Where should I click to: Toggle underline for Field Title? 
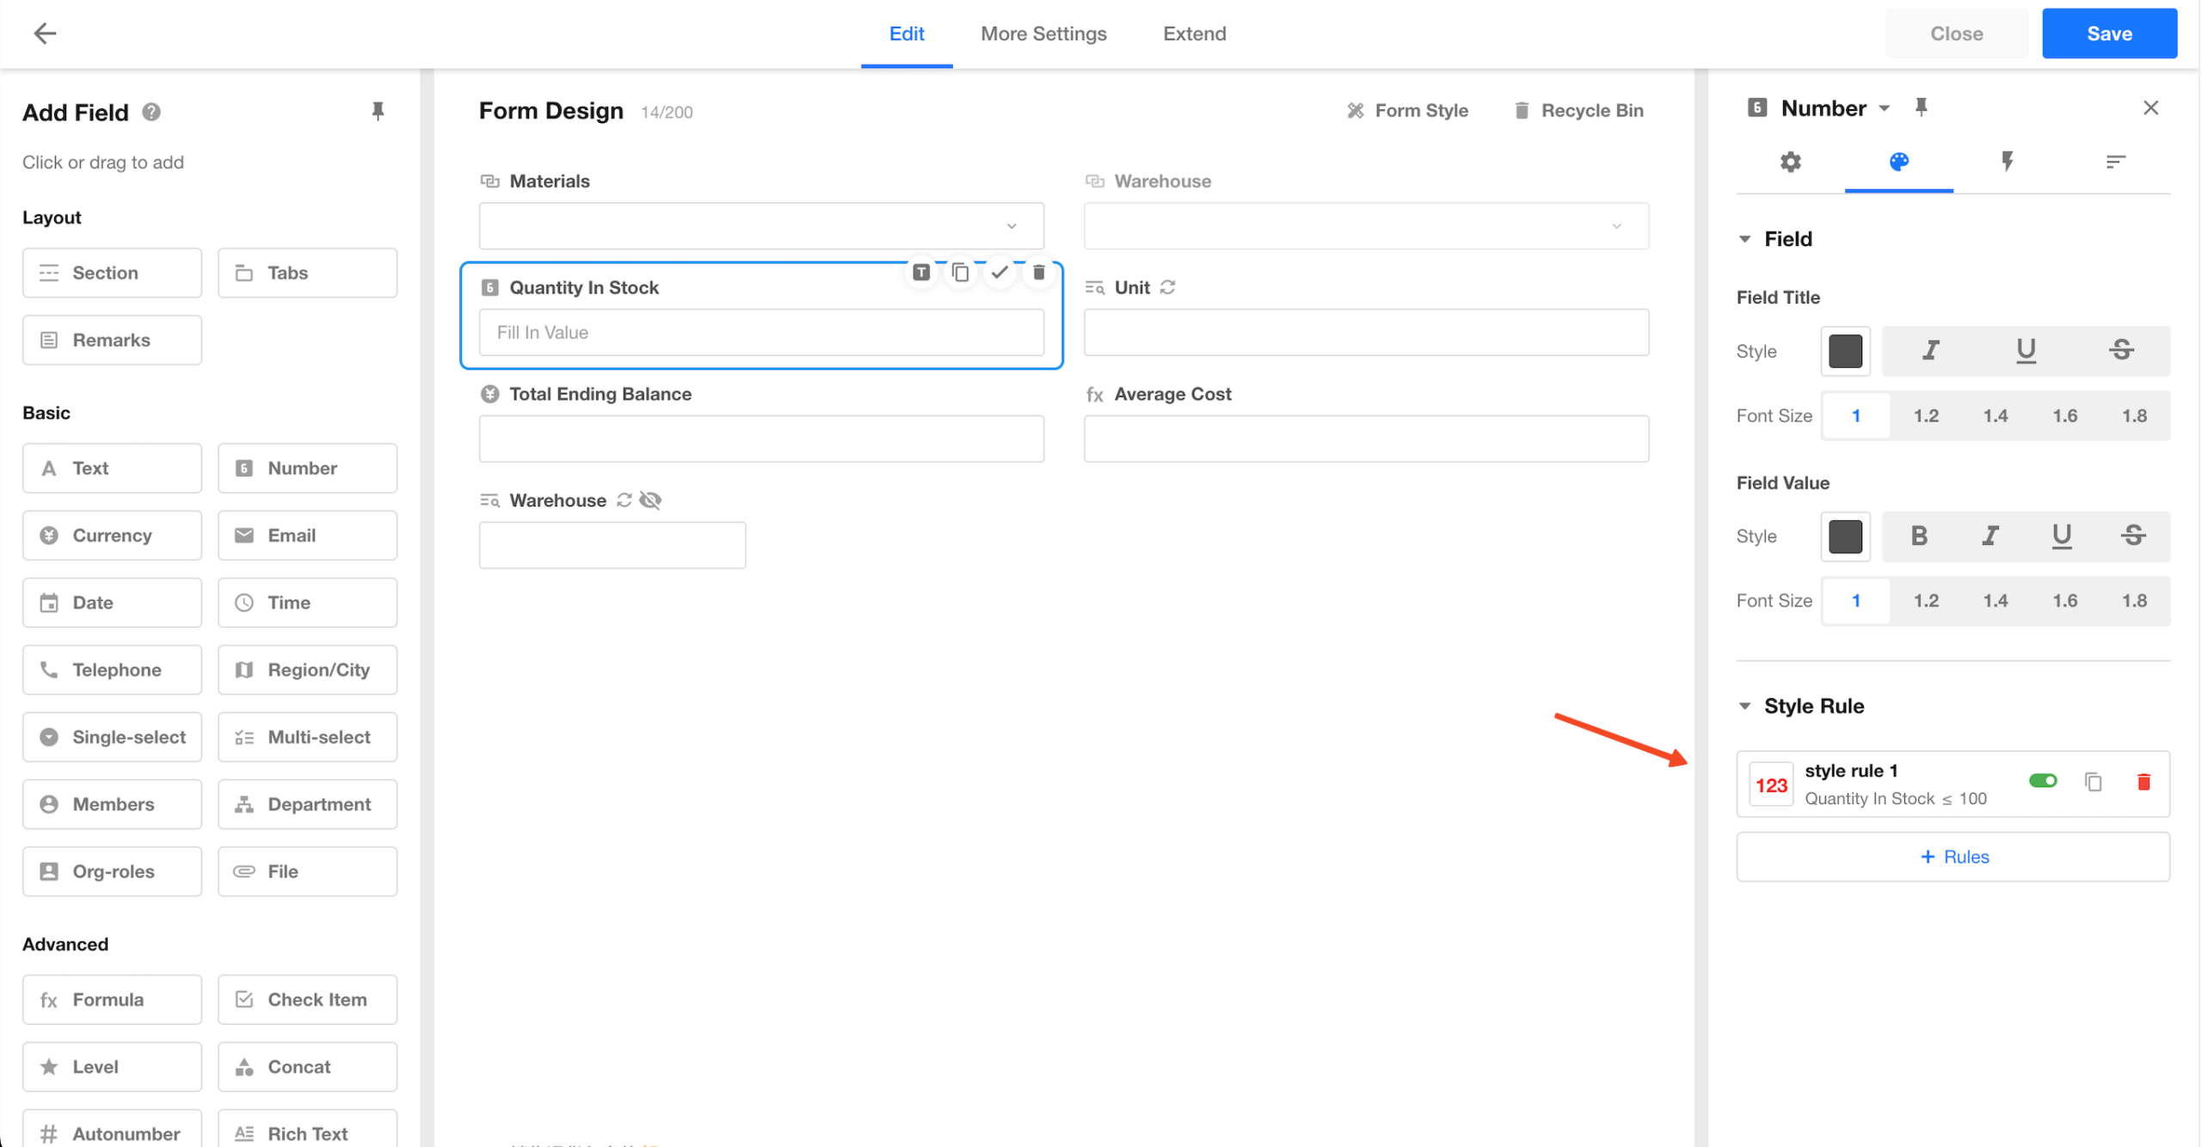pos(2026,350)
